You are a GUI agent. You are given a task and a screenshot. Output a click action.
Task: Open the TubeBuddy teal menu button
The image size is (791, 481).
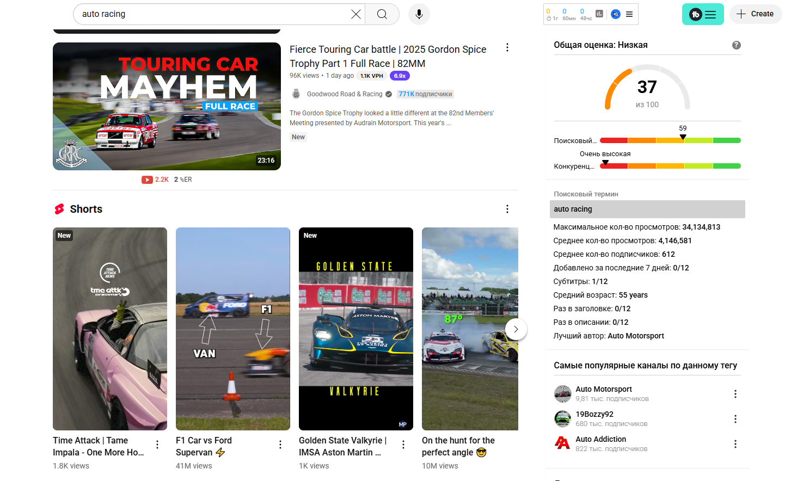click(x=703, y=14)
